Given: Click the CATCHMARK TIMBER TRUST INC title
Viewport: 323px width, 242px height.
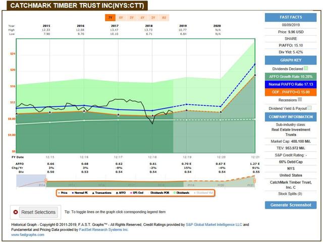Looking at the screenshot, I should click(77, 6).
